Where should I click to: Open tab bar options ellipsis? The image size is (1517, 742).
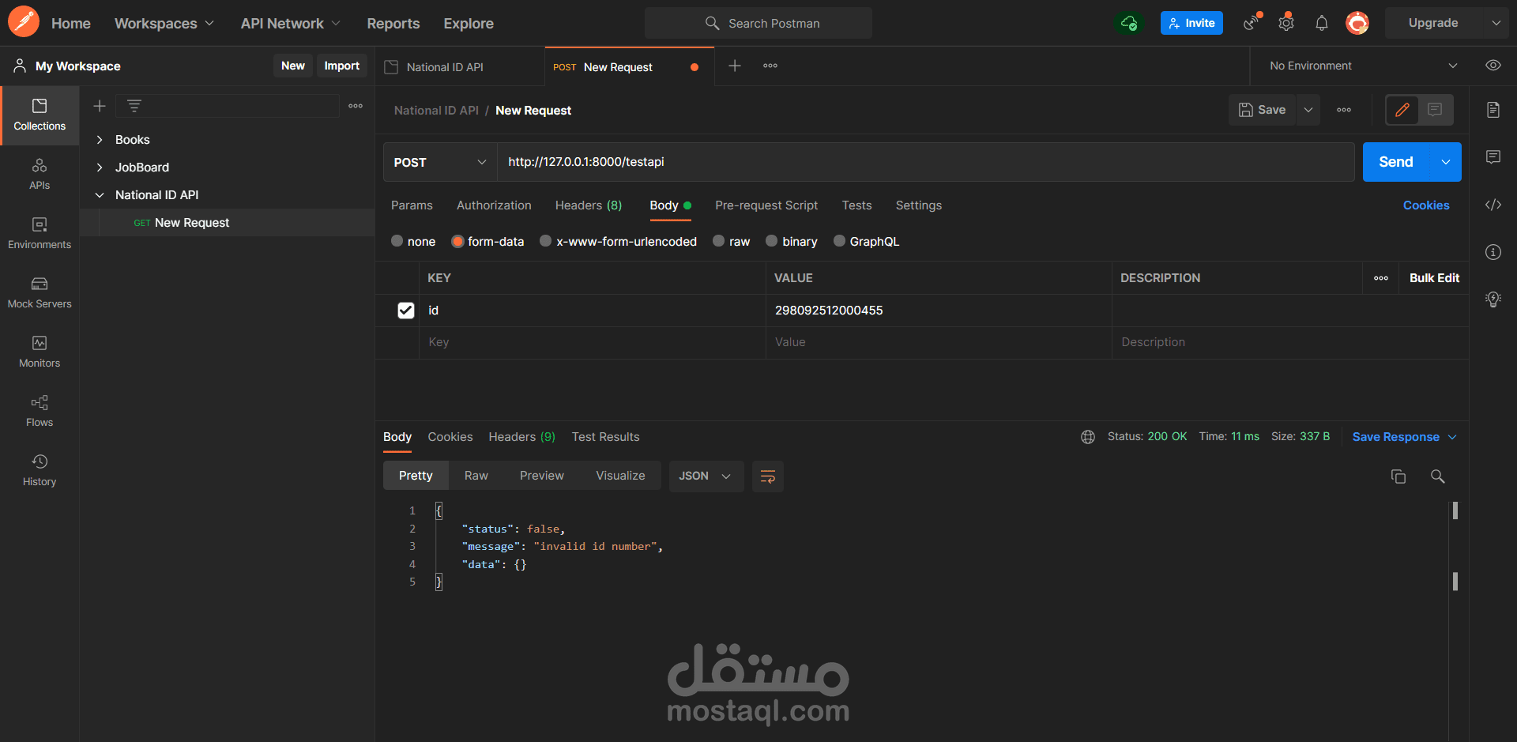(x=770, y=66)
